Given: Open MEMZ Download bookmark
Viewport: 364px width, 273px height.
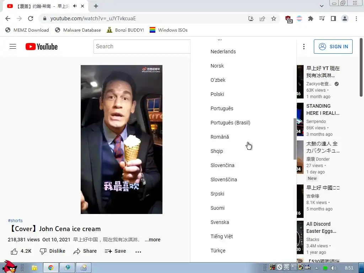Looking at the screenshot, I should 27,30.
